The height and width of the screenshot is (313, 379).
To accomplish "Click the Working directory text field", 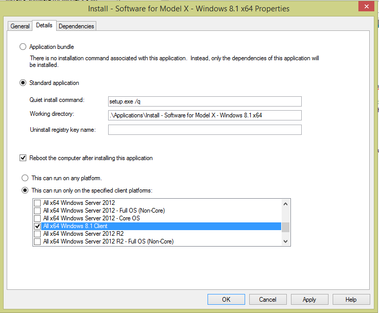I will [x=204, y=115].
